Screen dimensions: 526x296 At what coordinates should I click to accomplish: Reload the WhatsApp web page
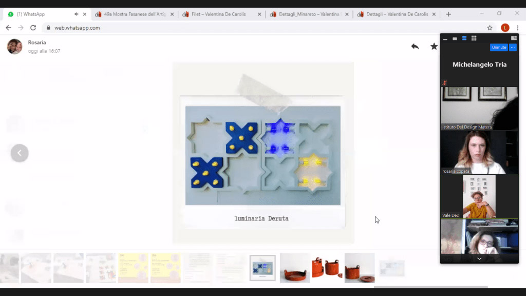(x=33, y=28)
